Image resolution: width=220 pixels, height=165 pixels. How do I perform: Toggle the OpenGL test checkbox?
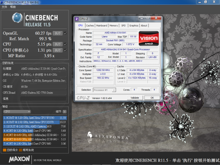point(65,33)
